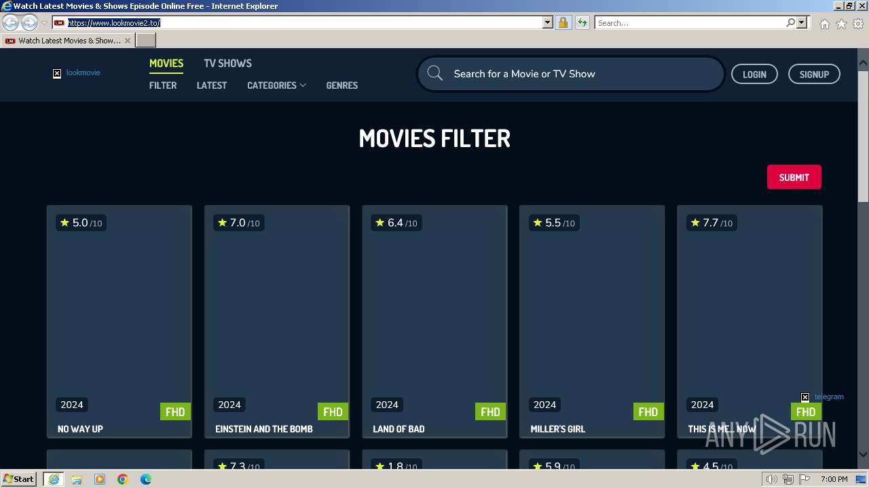This screenshot has width=869, height=488.
Task: Open the NO WAY UP movie card
Action: 119,321
